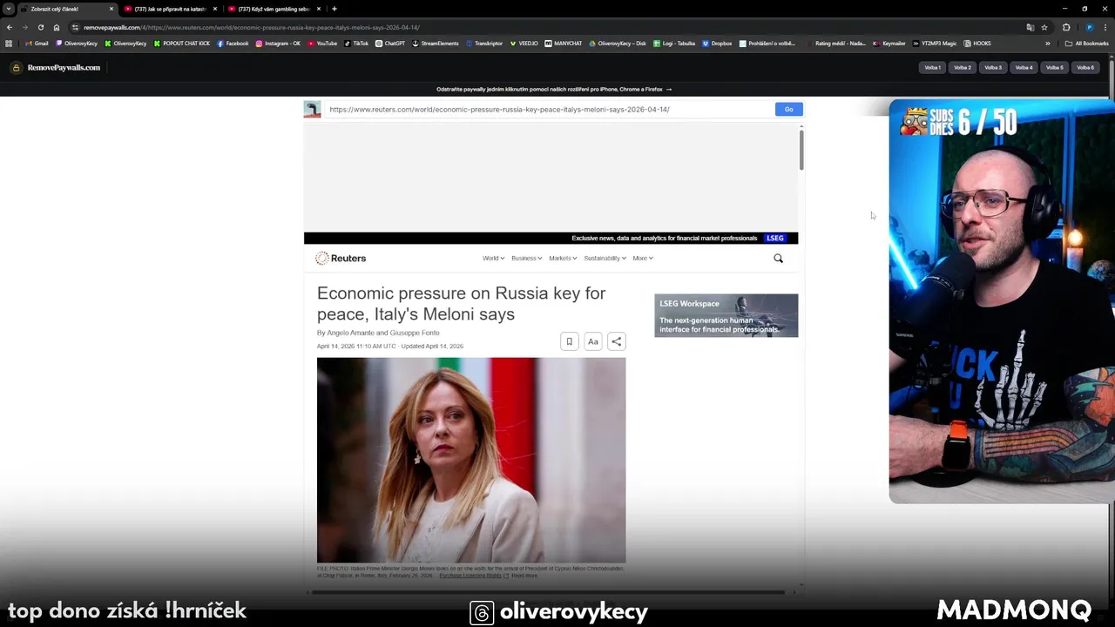Switch to the 'Když vám gambling' YouTube tab

click(x=274, y=9)
